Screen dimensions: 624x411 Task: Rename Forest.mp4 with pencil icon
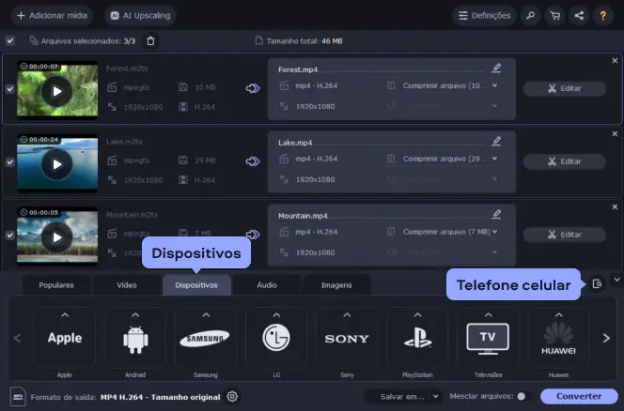(496, 68)
